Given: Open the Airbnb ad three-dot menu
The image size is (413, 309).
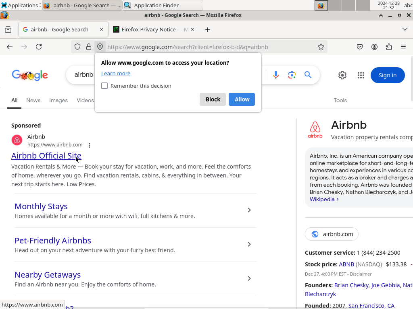Looking at the screenshot, I should coord(90,145).
